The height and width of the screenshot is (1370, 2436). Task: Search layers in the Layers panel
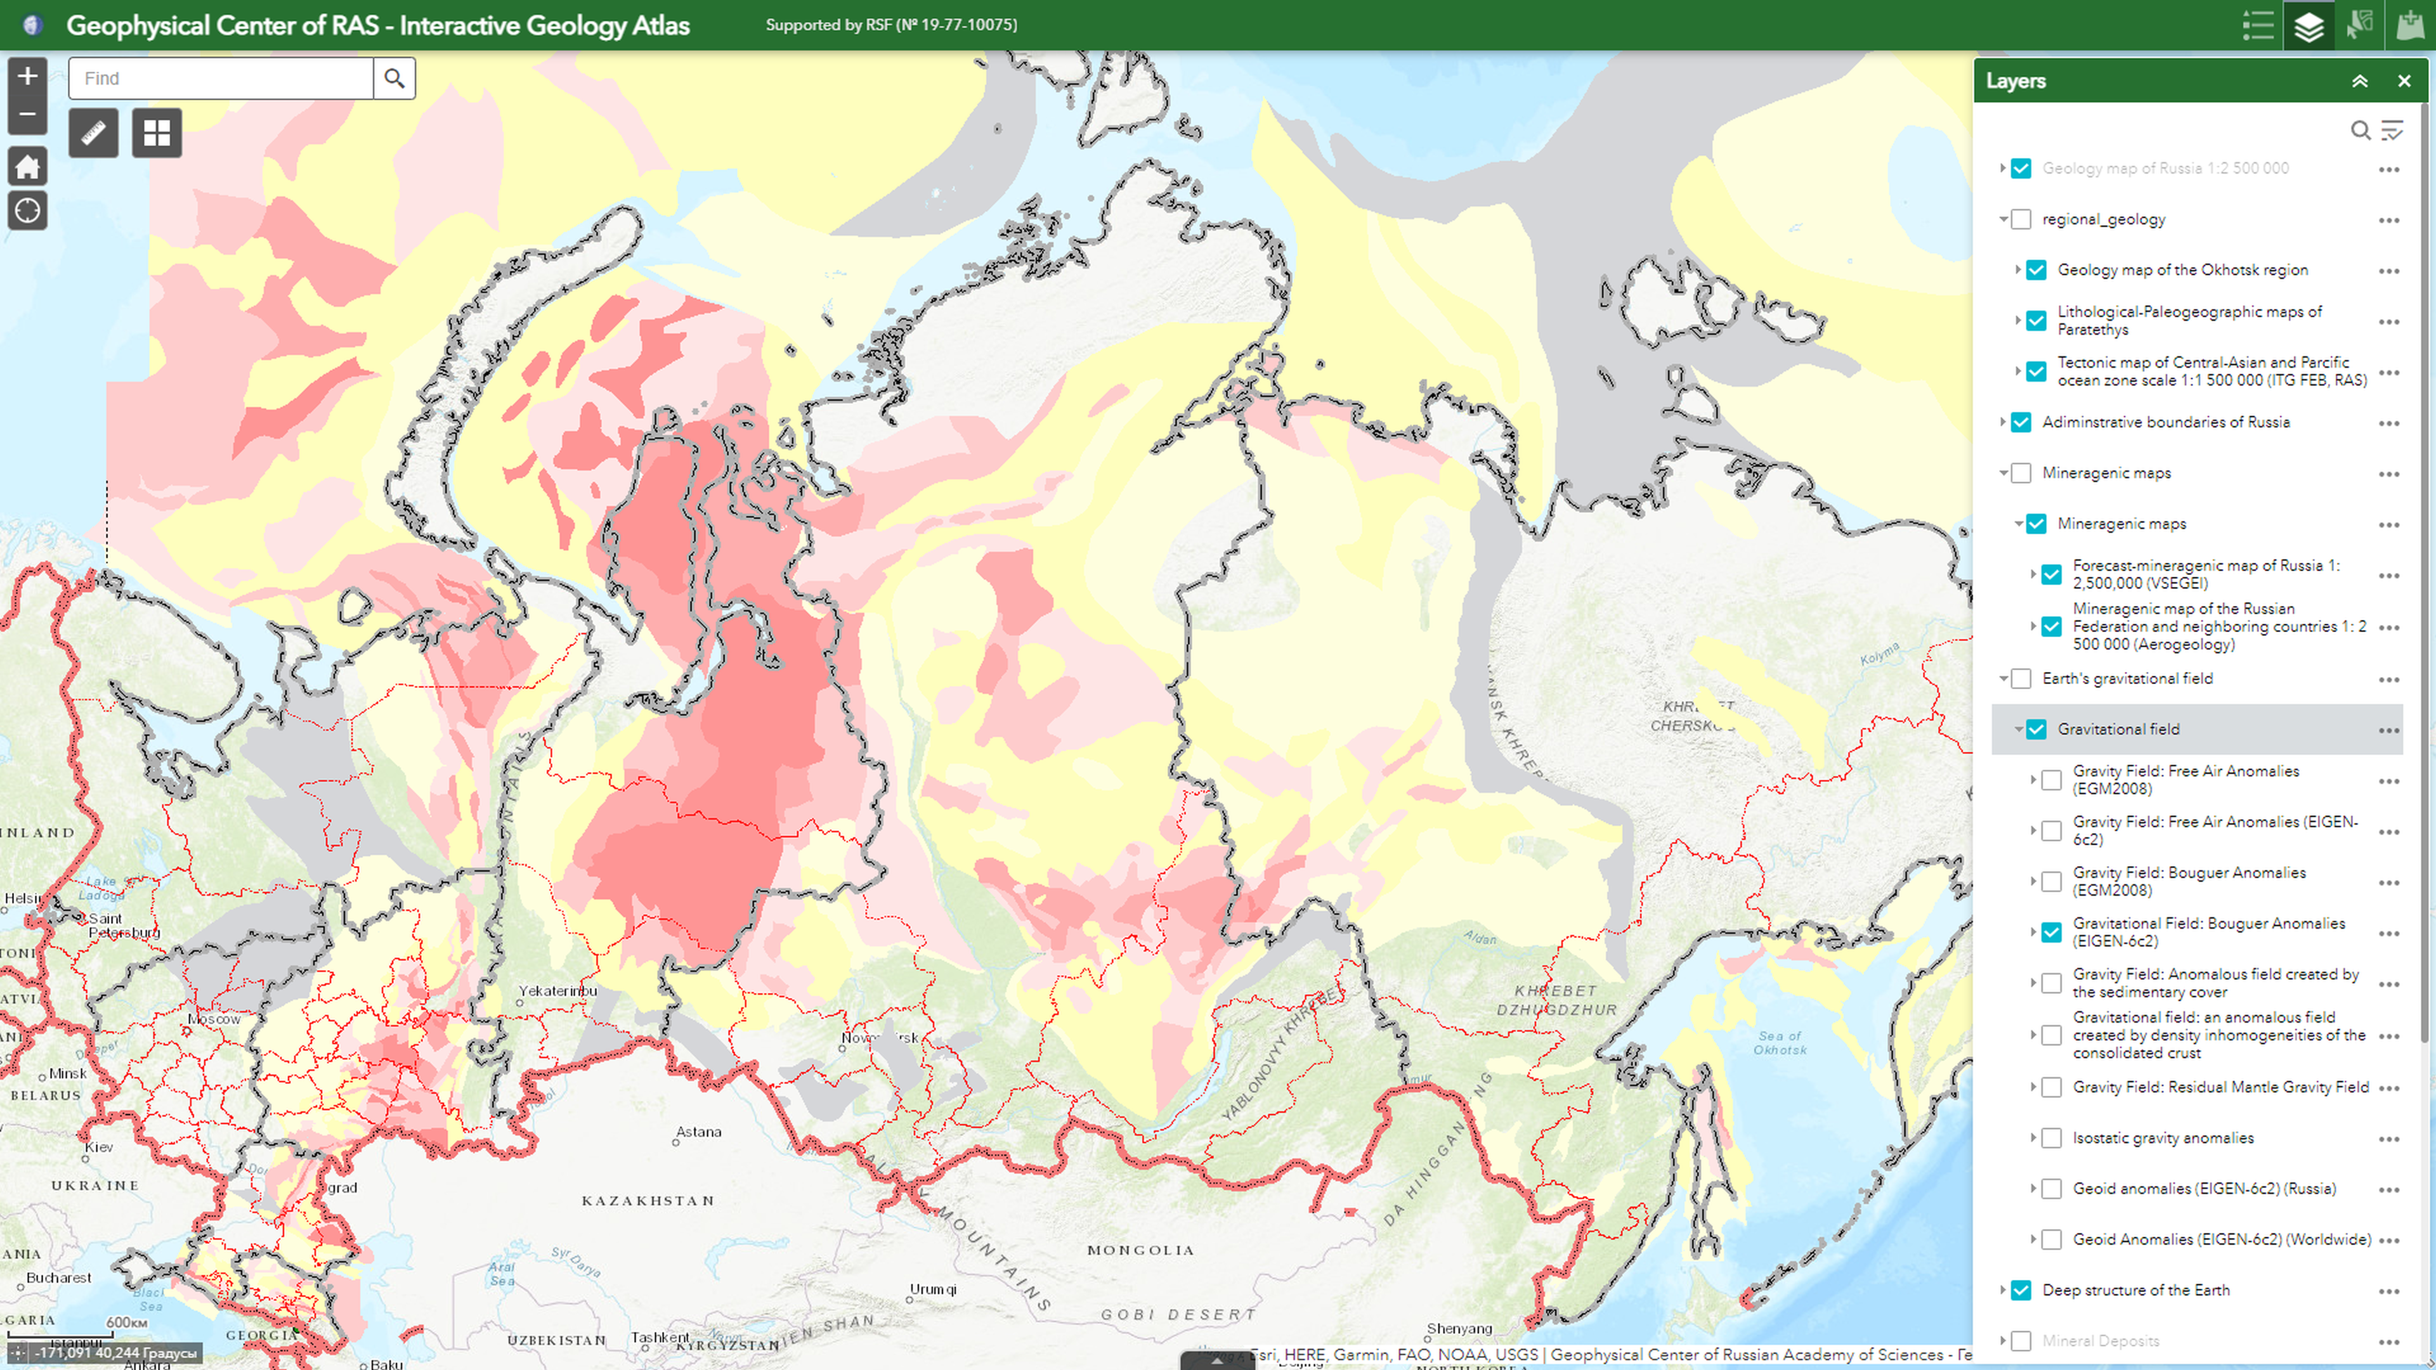pyautogui.click(x=2361, y=131)
